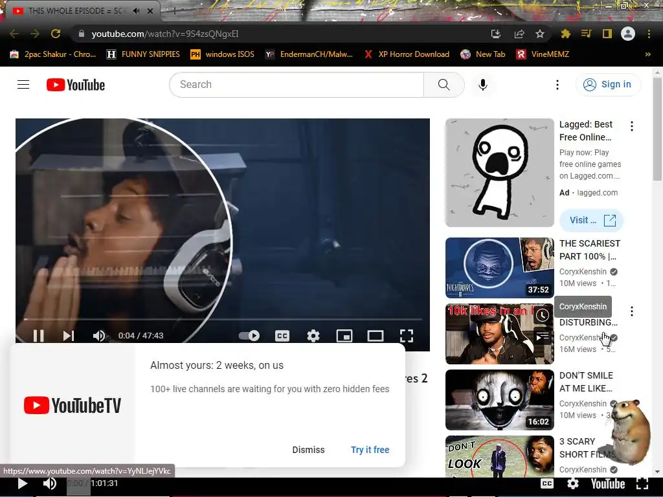The height and width of the screenshot is (497, 663).
Task: Sign in to YouTube
Action: (609, 85)
